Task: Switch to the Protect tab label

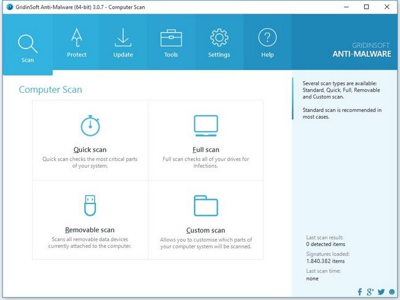Action: coord(76,55)
